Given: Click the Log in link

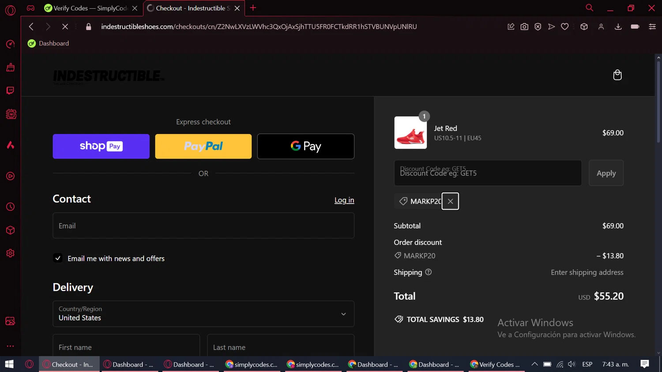Looking at the screenshot, I should (x=344, y=200).
